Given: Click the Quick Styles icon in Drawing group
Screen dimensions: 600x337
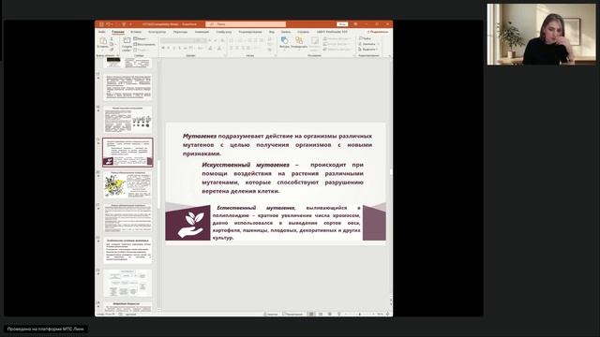Looking at the screenshot, I should 315,41.
